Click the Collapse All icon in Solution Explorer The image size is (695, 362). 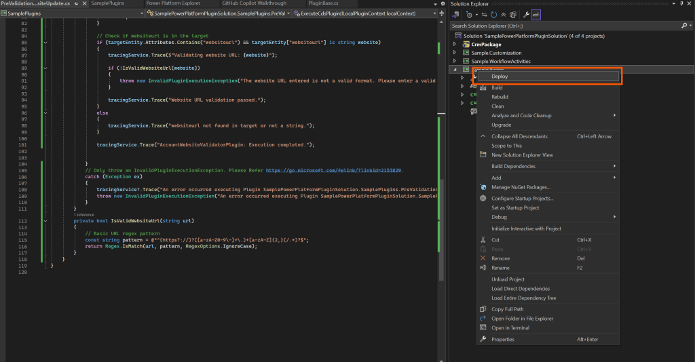[502, 14]
